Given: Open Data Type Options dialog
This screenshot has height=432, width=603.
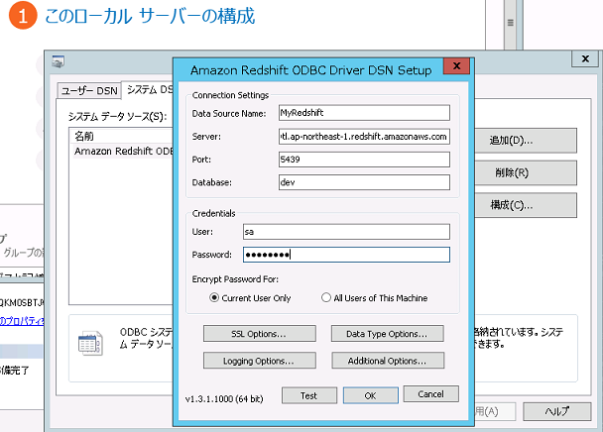Looking at the screenshot, I should coord(387,334).
